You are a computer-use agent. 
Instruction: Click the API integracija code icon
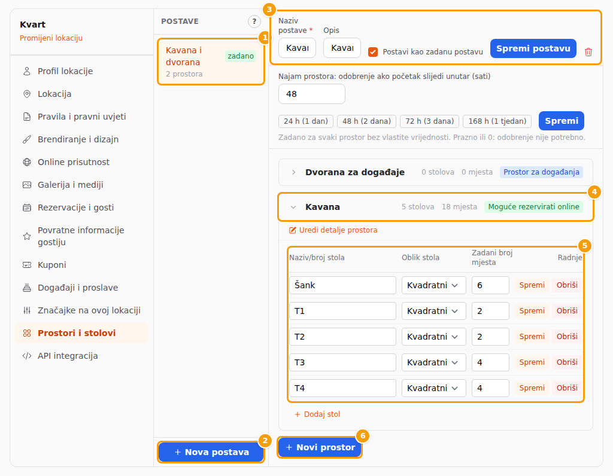point(26,356)
